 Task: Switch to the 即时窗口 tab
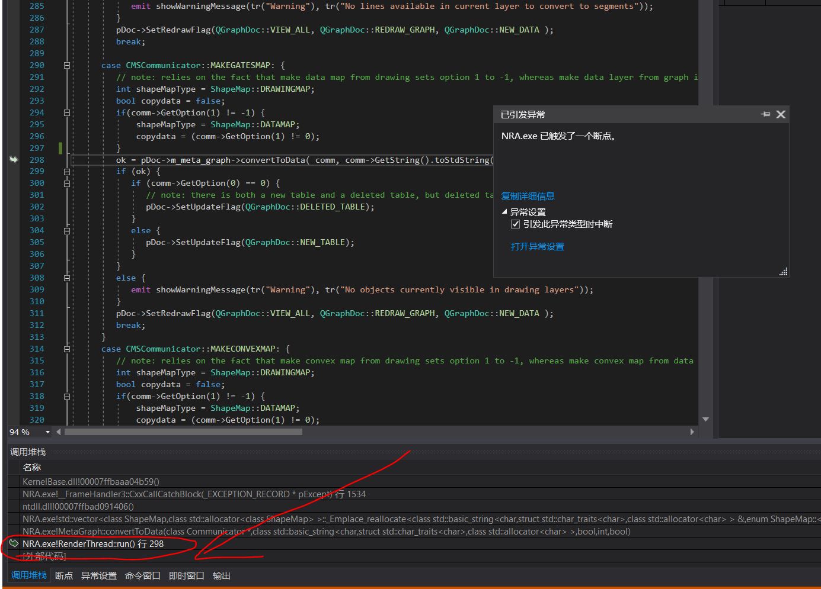click(x=186, y=575)
